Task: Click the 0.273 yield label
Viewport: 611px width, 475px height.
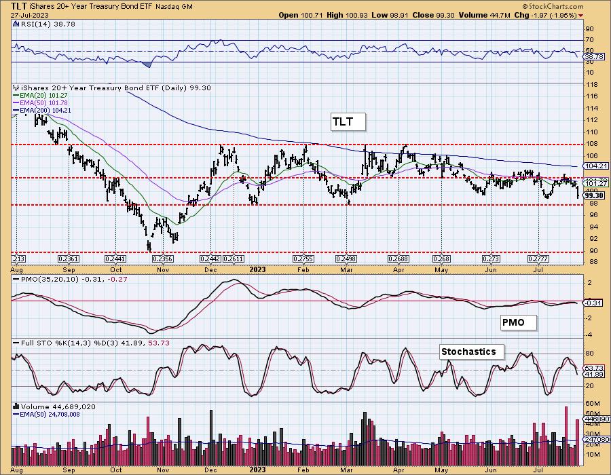Action: point(491,259)
